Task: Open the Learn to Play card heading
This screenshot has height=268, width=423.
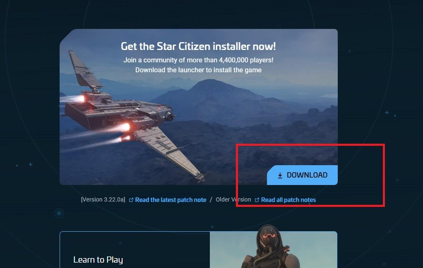Action: [x=98, y=260]
